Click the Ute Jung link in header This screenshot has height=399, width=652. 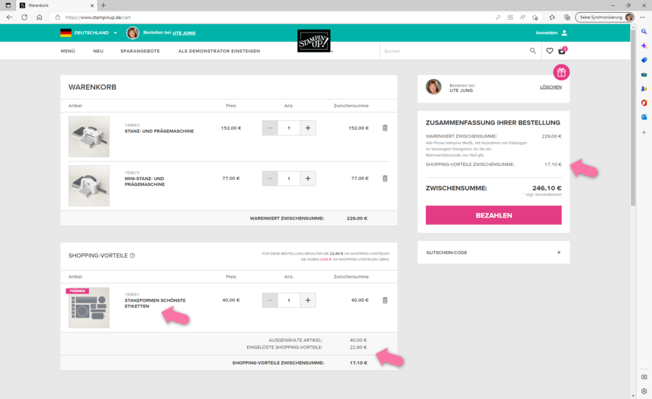pos(184,33)
